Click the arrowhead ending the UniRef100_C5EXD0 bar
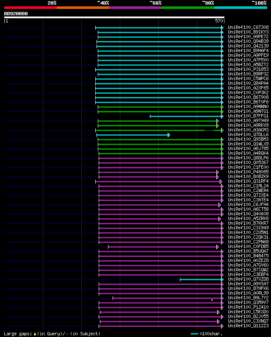The width and height of the screenshot is (271, 337). [218, 312]
